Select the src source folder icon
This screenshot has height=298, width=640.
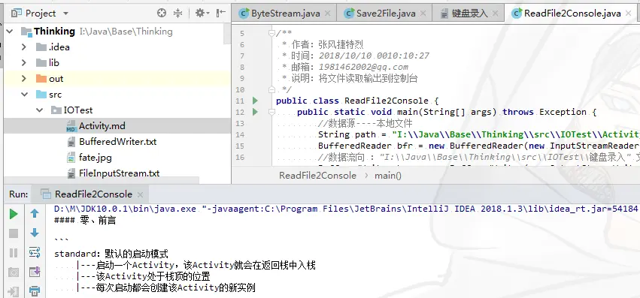41,95
